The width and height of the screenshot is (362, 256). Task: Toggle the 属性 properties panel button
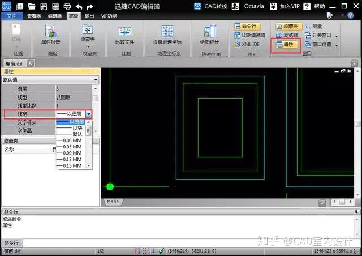point(286,44)
